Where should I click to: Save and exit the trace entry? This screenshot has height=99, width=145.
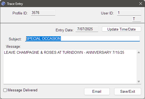point(128,91)
